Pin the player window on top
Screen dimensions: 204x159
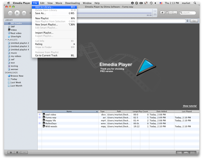162,13
